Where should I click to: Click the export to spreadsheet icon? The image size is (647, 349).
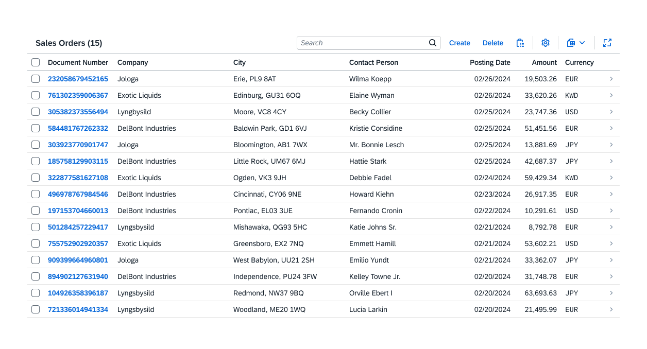pyautogui.click(x=570, y=43)
